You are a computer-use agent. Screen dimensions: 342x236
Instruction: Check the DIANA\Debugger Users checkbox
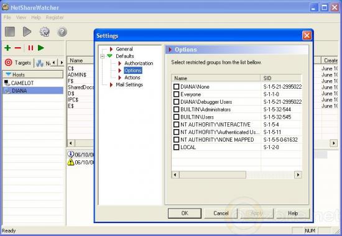coord(176,102)
